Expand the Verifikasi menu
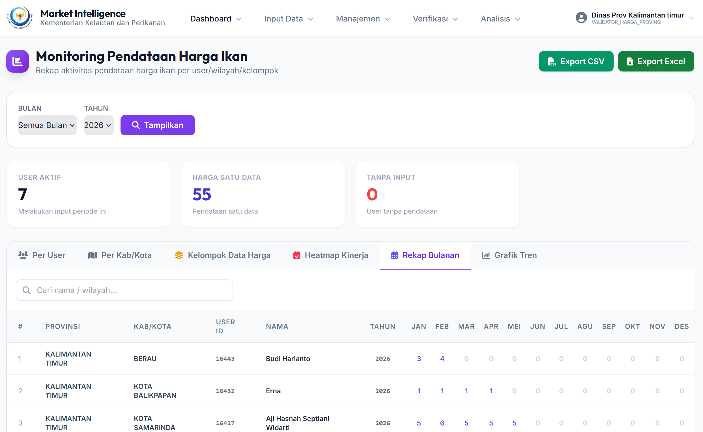 coord(435,19)
